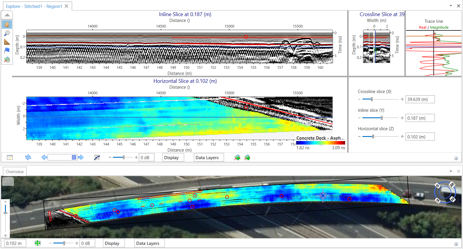Click the compass rotation control on the map
Viewport: 463px width, 249px height.
tap(445, 192)
